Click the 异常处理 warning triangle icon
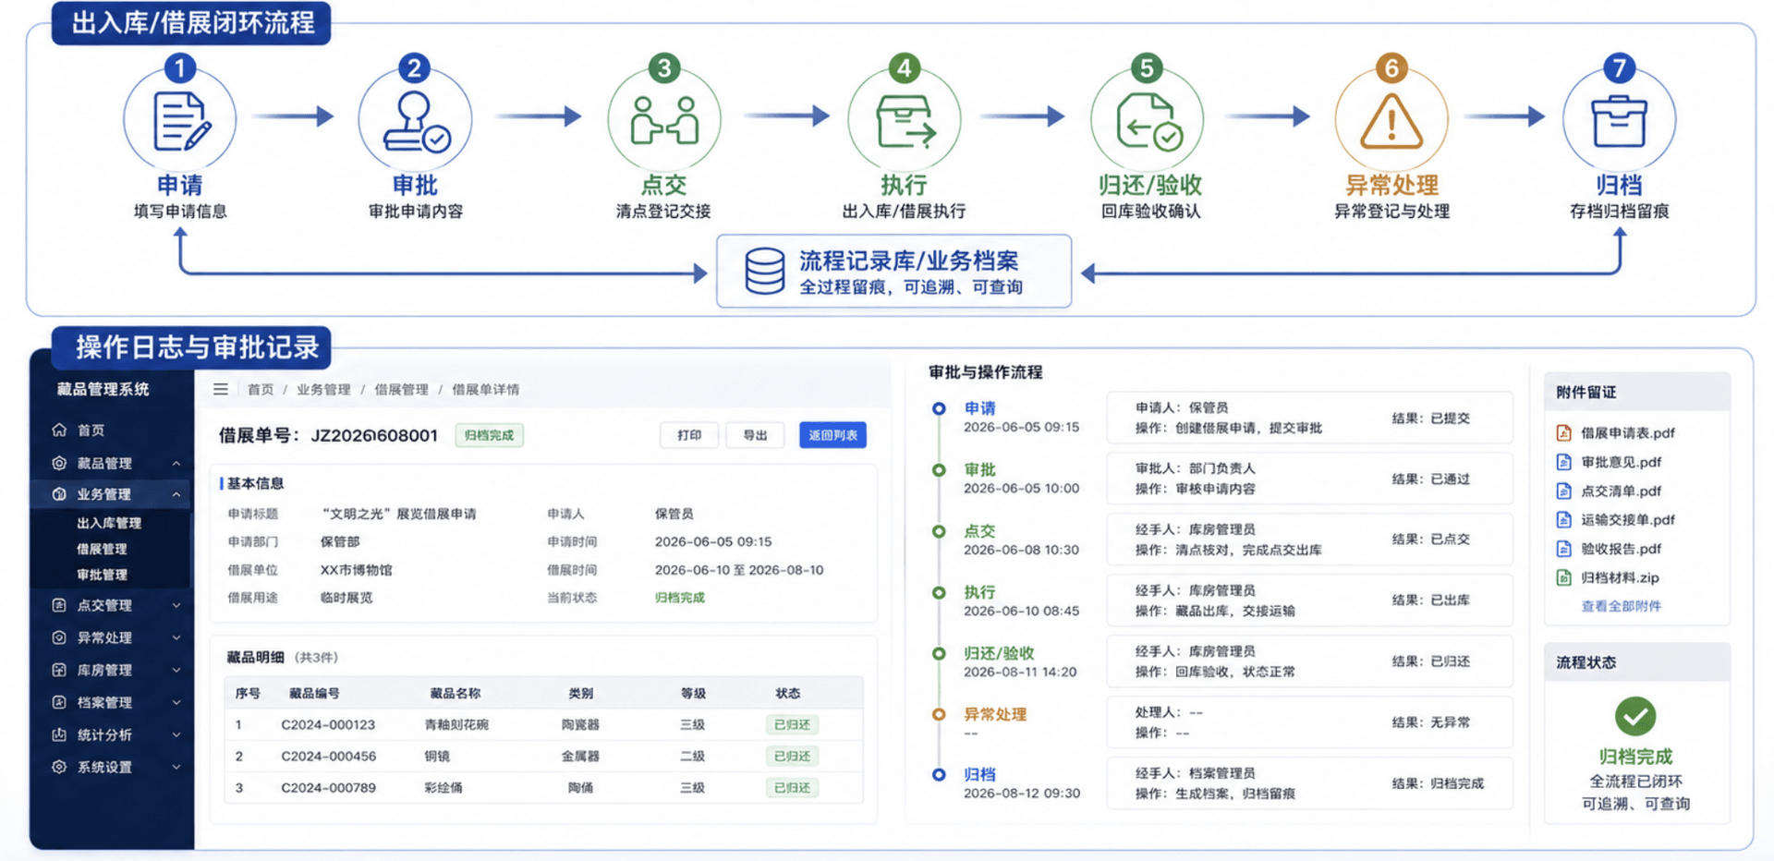The width and height of the screenshot is (1774, 861). [x=1391, y=121]
